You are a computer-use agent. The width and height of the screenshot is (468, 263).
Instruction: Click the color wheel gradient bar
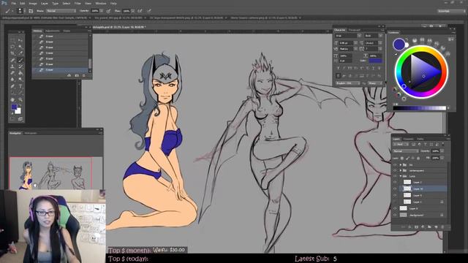(x=419, y=108)
